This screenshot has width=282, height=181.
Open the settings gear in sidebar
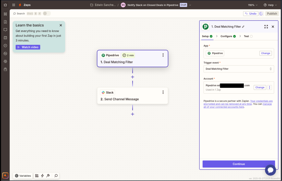pyautogui.click(x=6, y=61)
